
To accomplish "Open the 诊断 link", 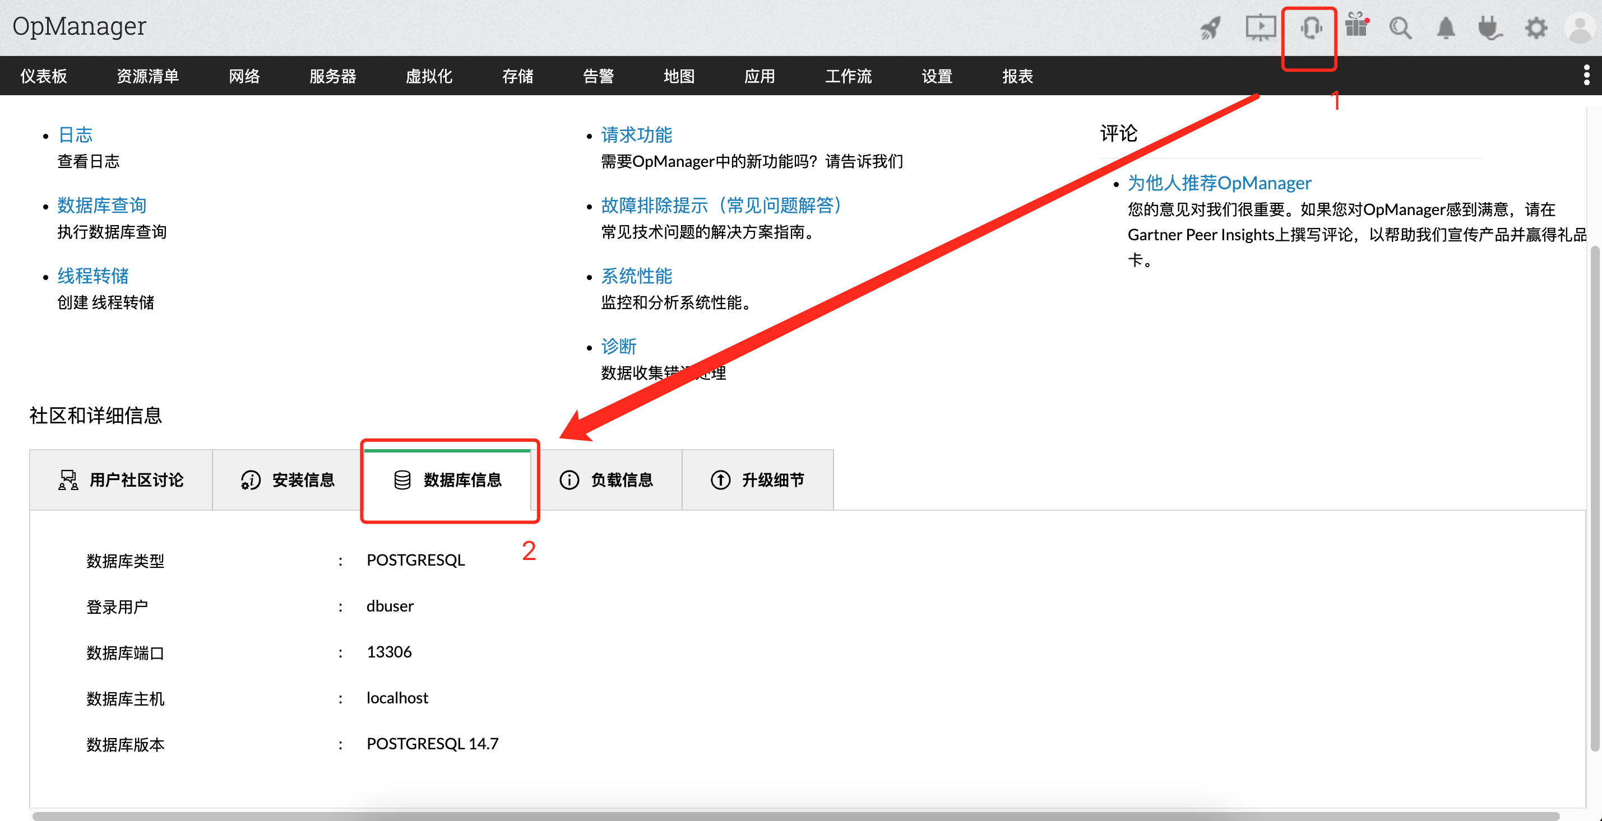I will pyautogui.click(x=619, y=346).
